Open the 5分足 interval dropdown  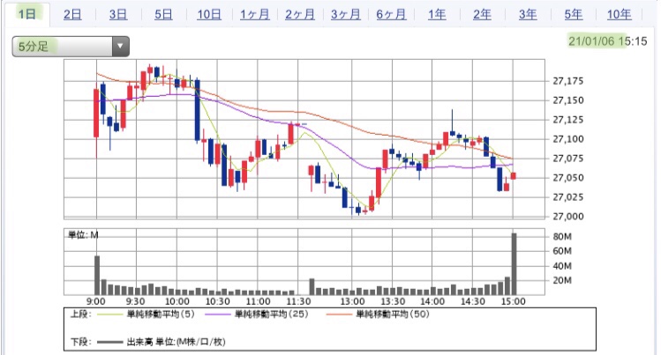coord(71,47)
